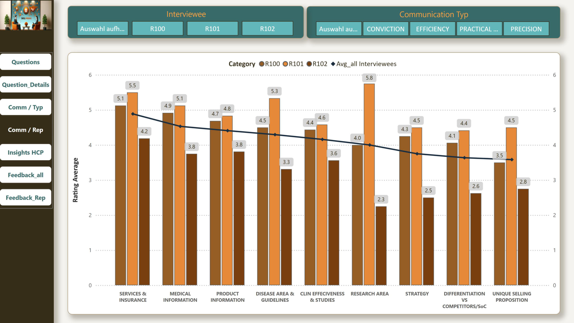Open the Questions page
This screenshot has width=574, height=323.
pyautogui.click(x=26, y=62)
